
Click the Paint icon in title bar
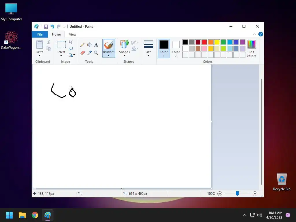pos(36,26)
